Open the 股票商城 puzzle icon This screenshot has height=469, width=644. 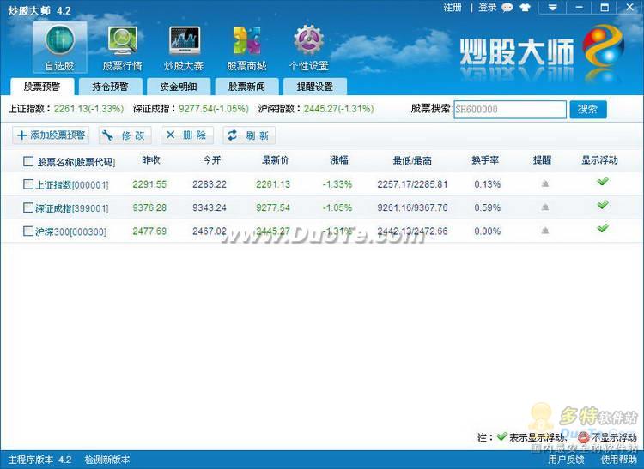246,47
